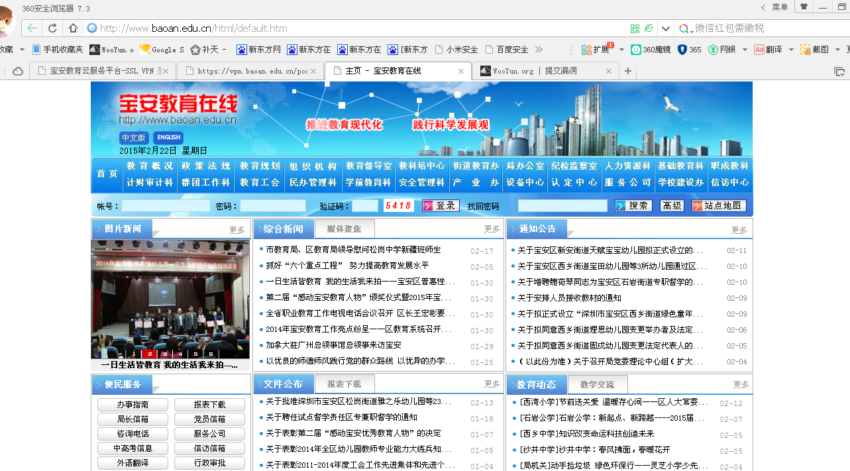Open the featured news photo thumbnail

[x=170, y=299]
